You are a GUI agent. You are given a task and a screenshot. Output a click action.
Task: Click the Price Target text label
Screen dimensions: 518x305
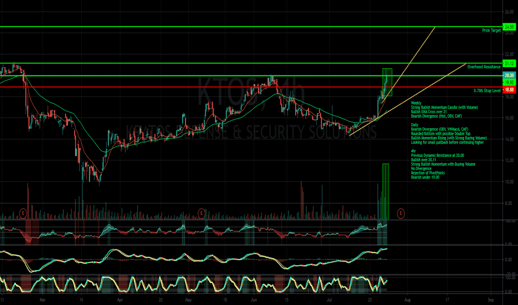click(491, 30)
